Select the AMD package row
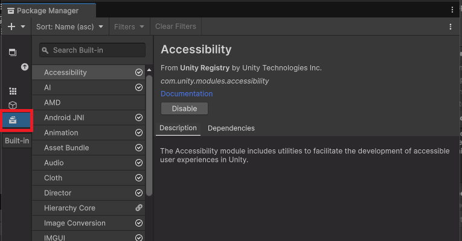 88,102
